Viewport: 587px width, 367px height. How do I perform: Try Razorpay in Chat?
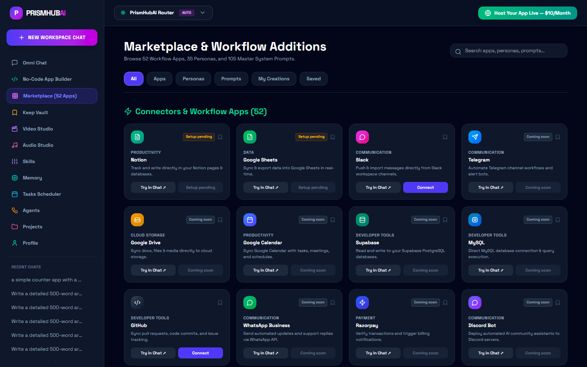pyautogui.click(x=378, y=353)
